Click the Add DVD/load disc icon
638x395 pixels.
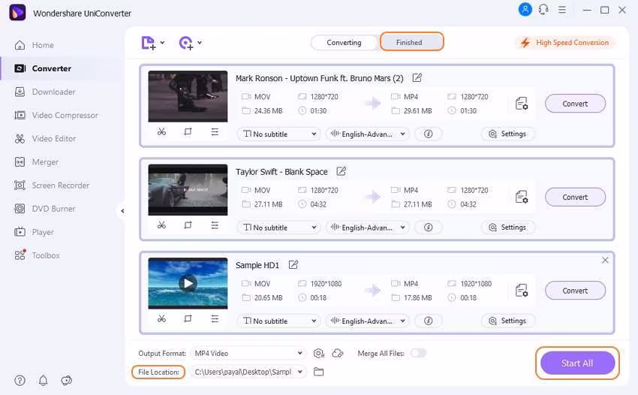[186, 43]
